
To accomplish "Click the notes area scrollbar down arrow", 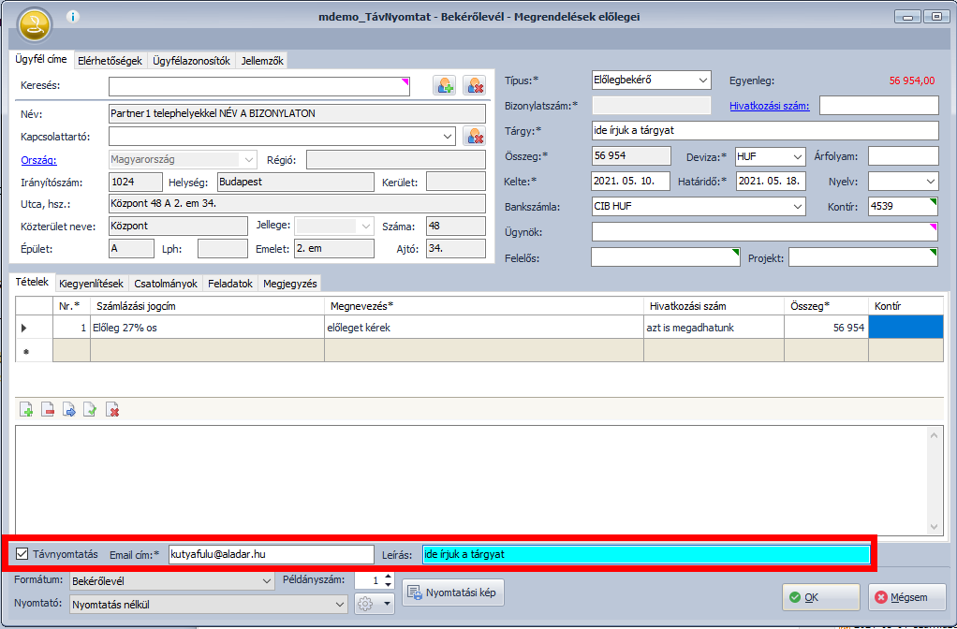I will pyautogui.click(x=934, y=527).
